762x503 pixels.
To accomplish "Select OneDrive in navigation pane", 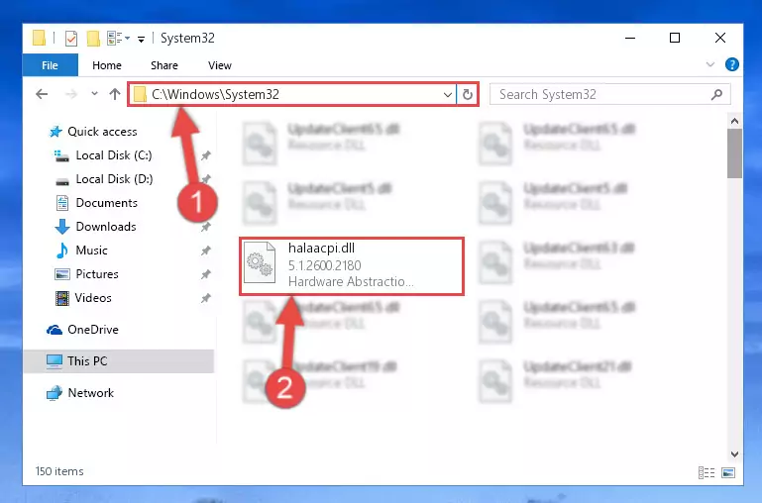I will [x=93, y=329].
